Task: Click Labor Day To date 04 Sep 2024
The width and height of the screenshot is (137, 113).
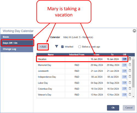Action: tap(113, 83)
